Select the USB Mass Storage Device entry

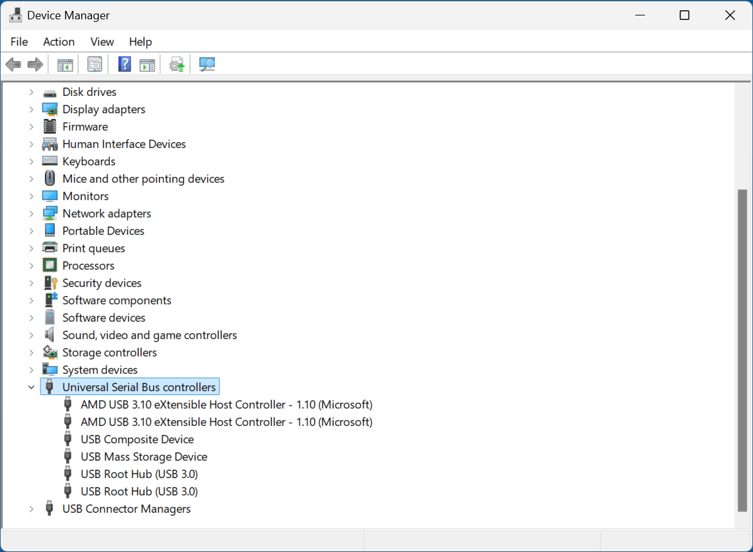[143, 456]
